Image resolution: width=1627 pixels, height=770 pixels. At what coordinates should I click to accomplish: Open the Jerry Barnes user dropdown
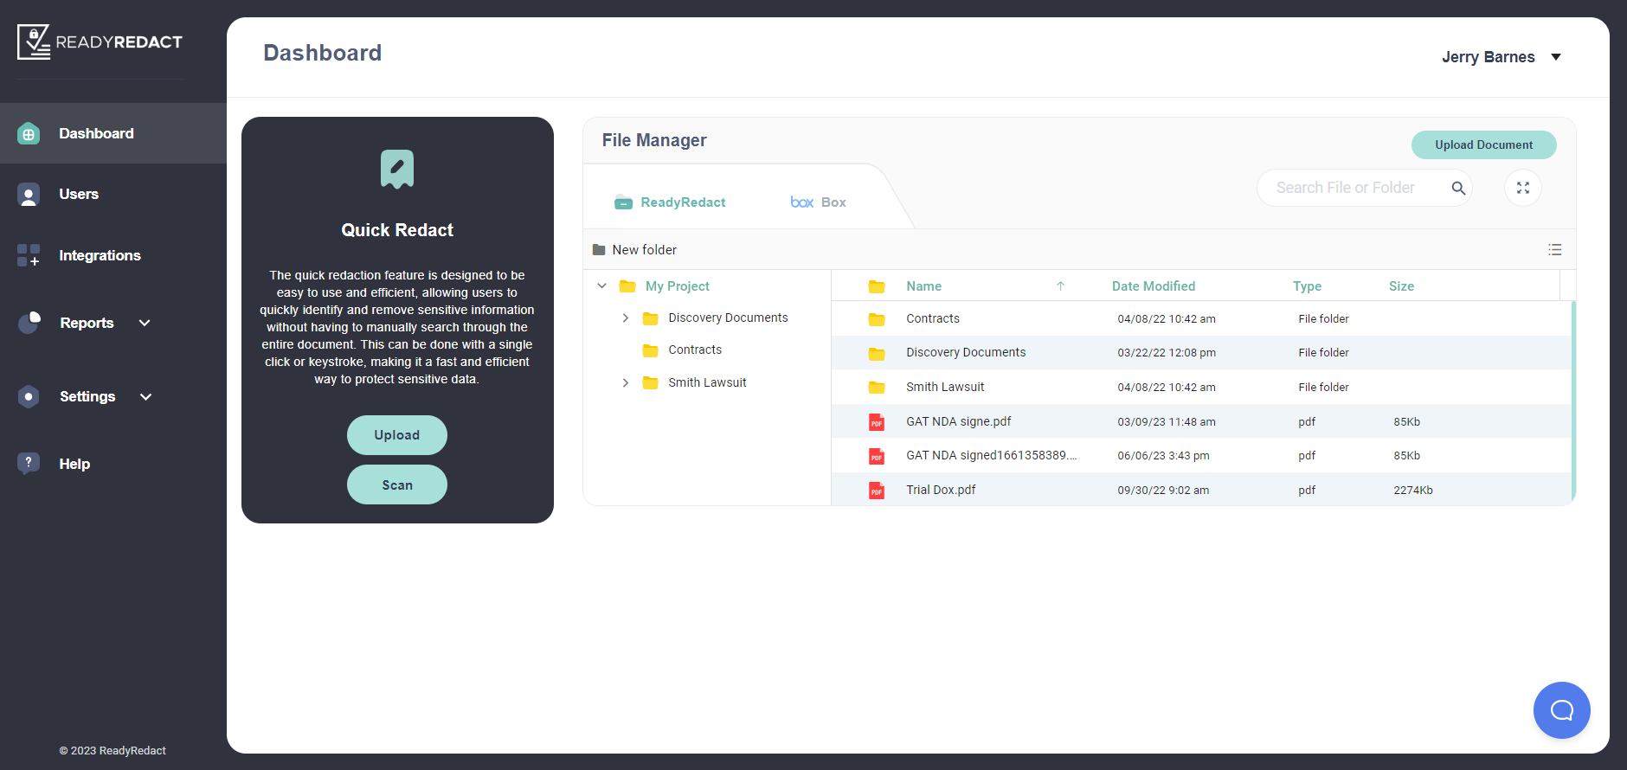click(x=1555, y=57)
